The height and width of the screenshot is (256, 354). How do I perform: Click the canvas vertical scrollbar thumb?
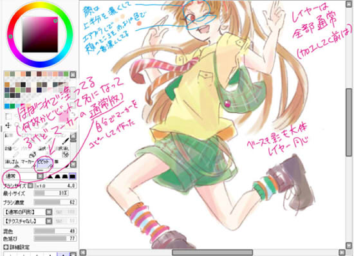coord(349,122)
